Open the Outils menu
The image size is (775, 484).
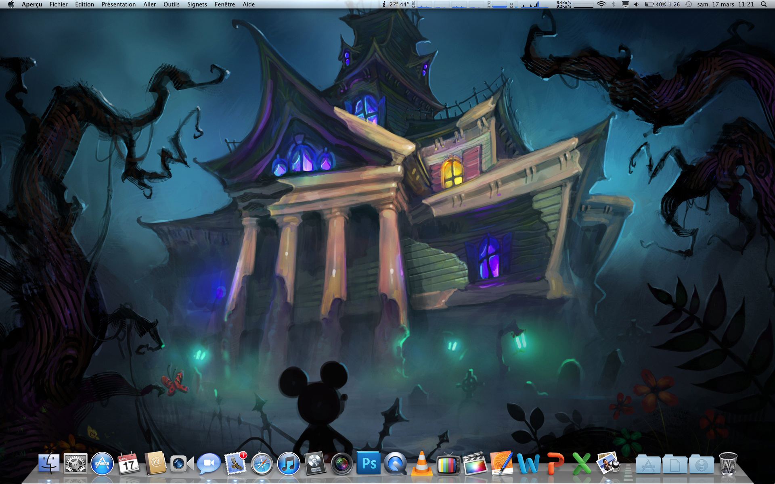[x=172, y=4]
